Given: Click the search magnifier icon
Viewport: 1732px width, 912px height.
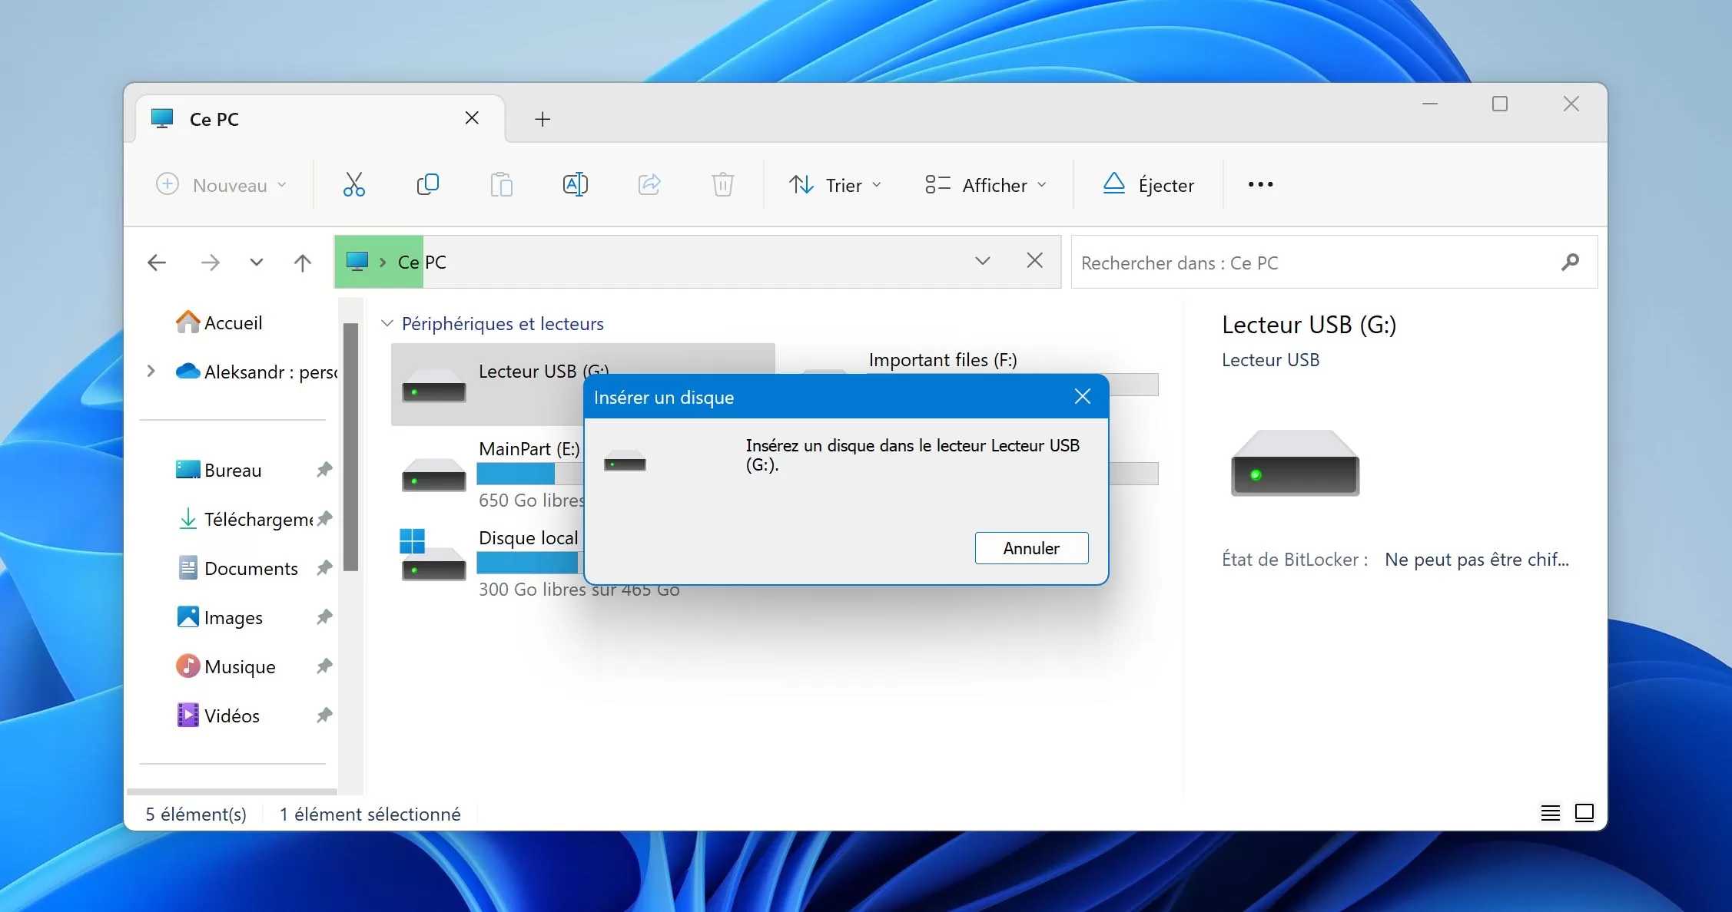Looking at the screenshot, I should tap(1570, 263).
